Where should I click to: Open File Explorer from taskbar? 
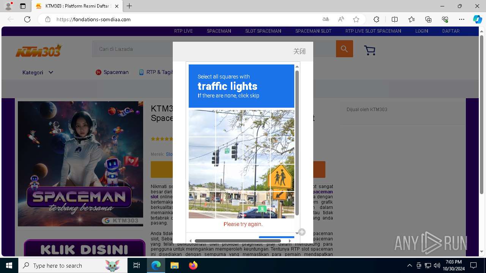174,265
